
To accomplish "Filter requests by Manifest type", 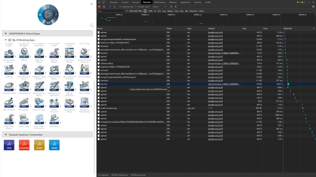I will [194, 11].
